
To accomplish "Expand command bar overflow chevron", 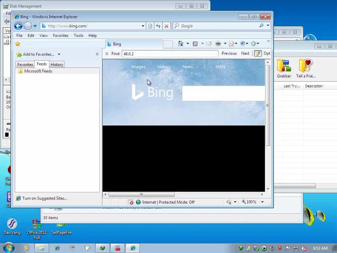I will 268,41.
